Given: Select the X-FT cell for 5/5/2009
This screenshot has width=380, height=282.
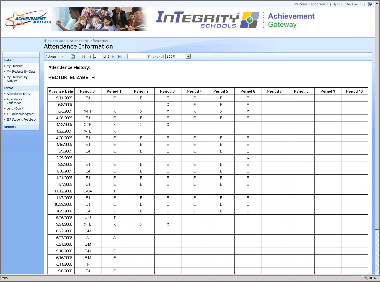Looking at the screenshot, I should [x=88, y=111].
